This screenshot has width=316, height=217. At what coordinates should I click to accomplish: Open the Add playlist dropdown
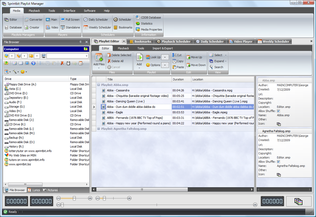139,68
